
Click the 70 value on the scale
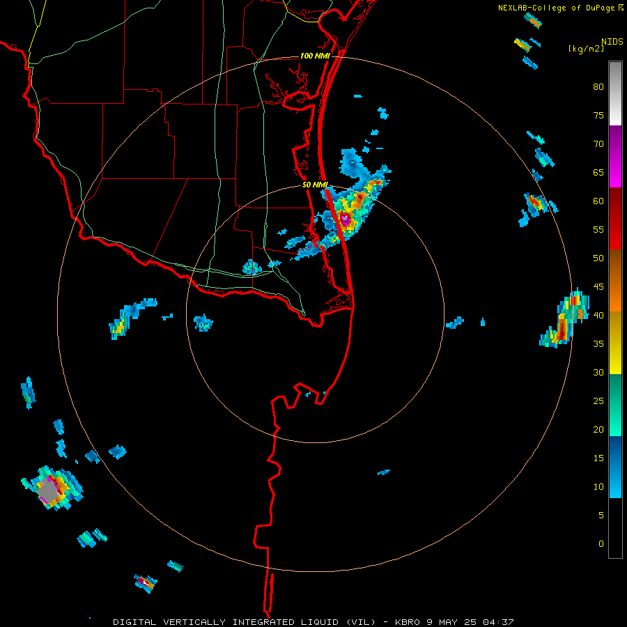[x=598, y=144]
